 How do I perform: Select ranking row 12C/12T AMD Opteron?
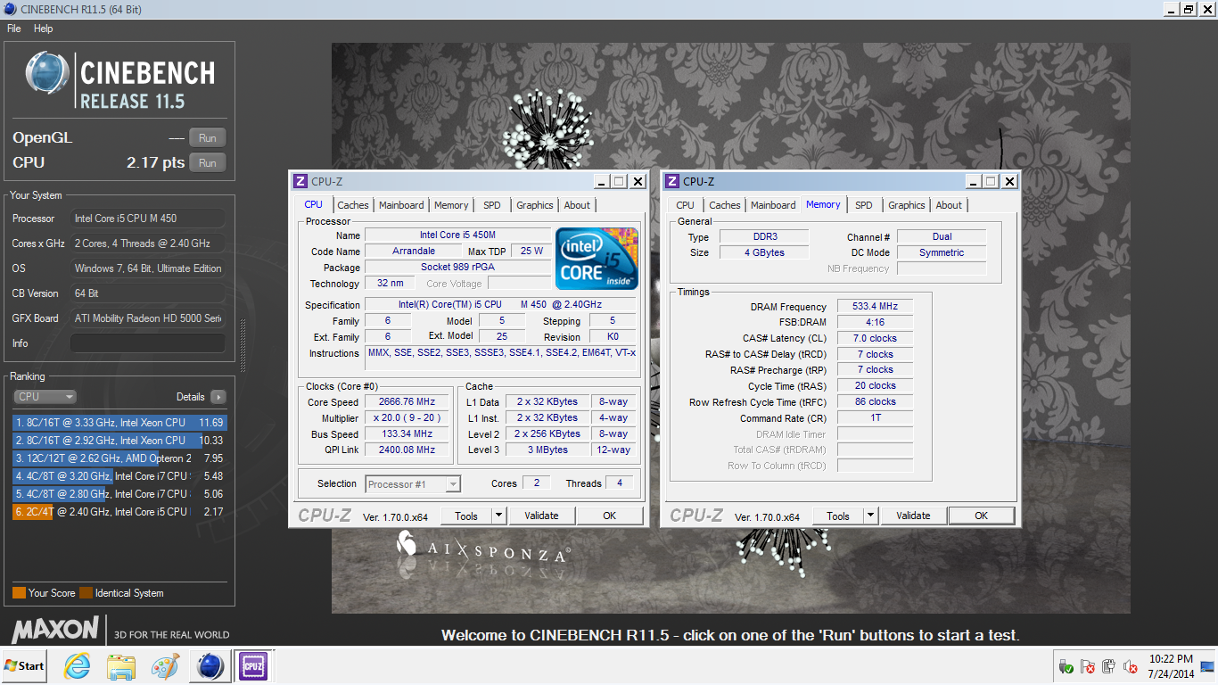coord(119,458)
